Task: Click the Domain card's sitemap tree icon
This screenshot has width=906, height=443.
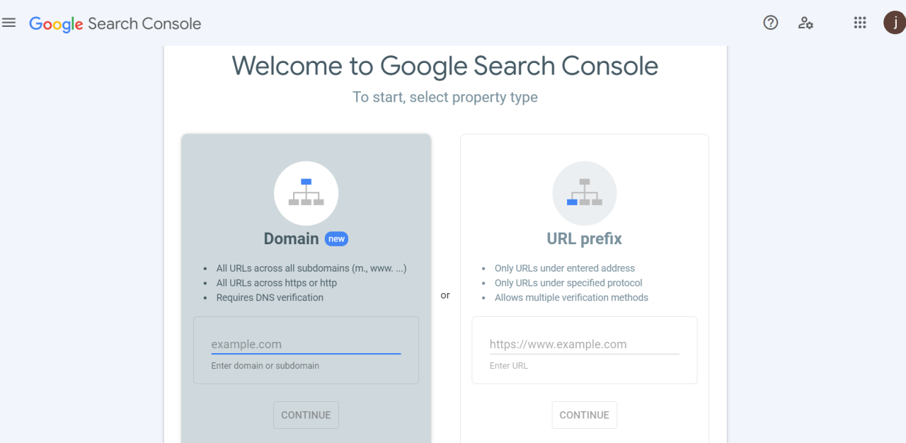Action: pyautogui.click(x=306, y=192)
